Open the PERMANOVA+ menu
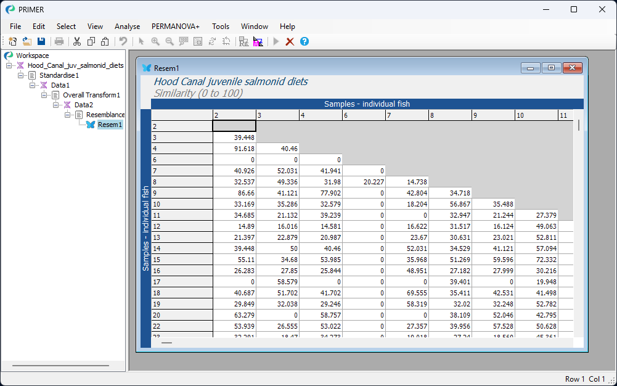Viewport: 617px width, 386px height. [x=176, y=27]
